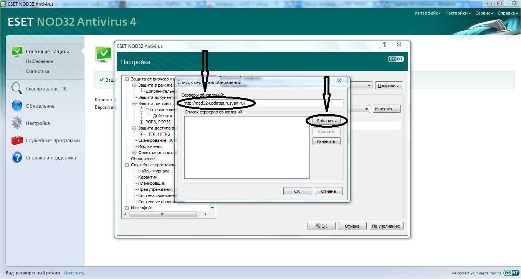
Task: Open the update server dropdown beside Изменить
Action: point(367,109)
